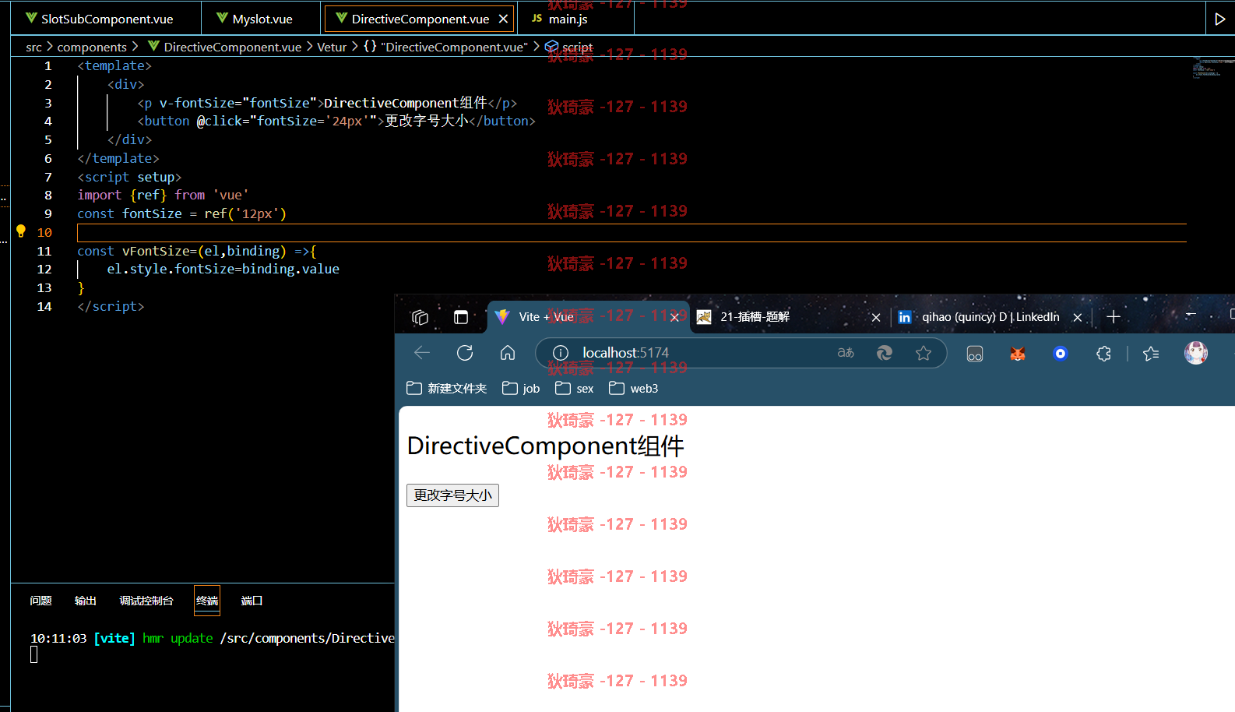Click the browser back arrow

tap(422, 353)
